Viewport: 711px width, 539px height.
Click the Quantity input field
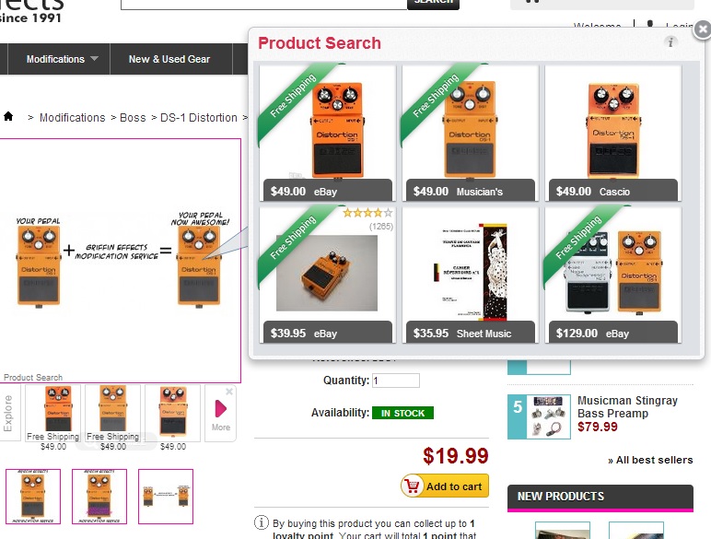[x=396, y=381]
